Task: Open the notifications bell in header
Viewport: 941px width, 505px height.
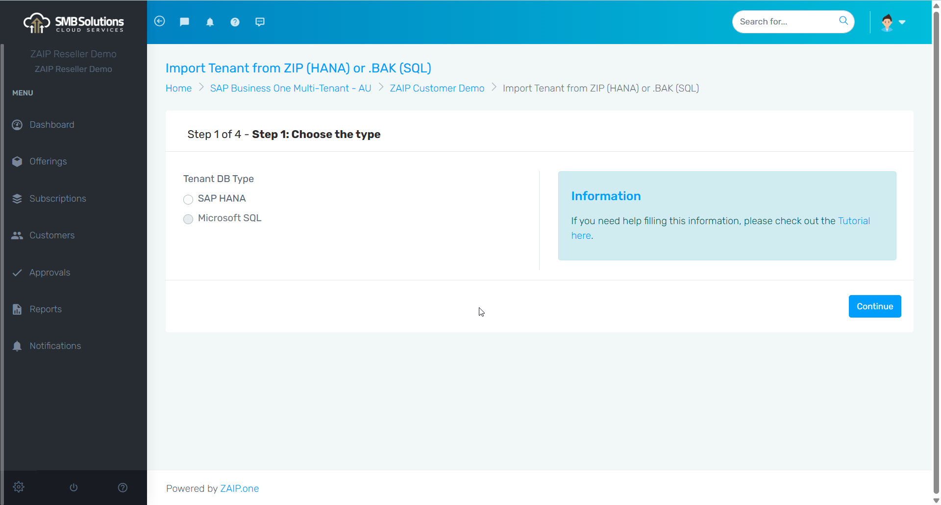Action: tap(210, 22)
